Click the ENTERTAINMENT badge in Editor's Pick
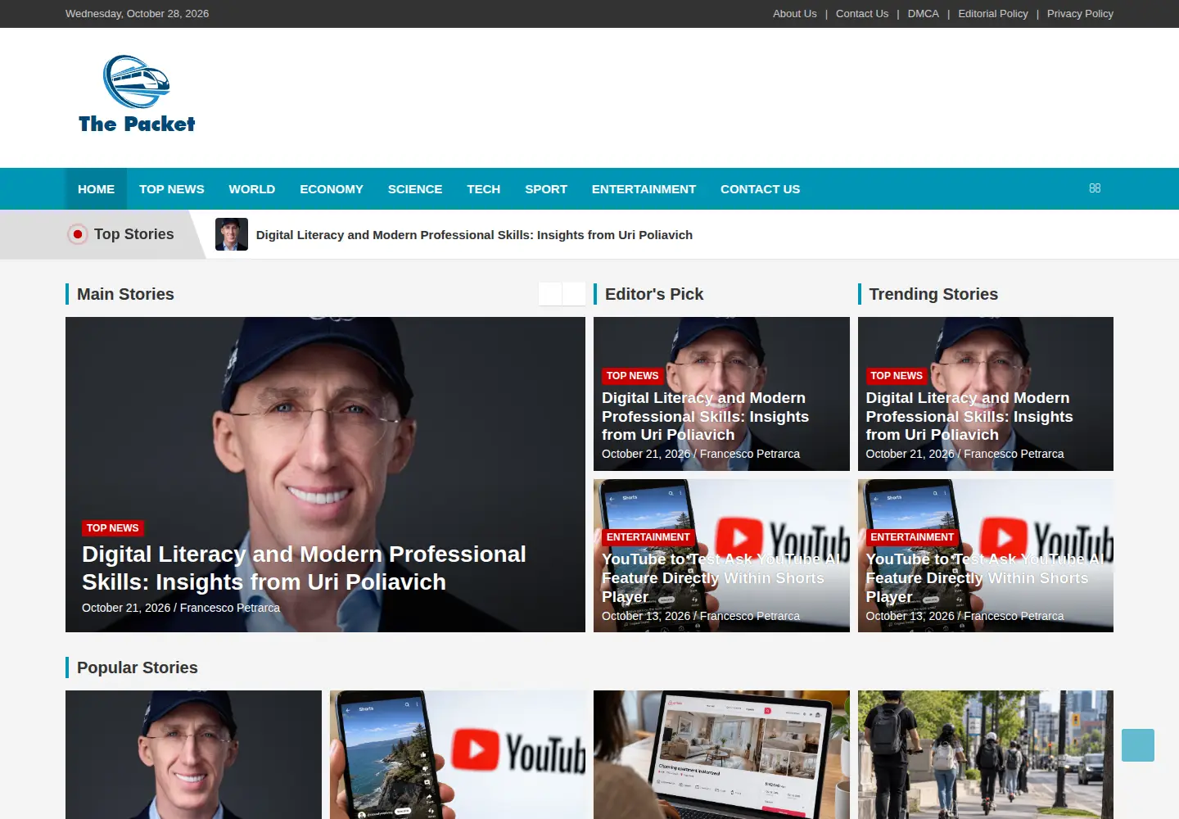This screenshot has width=1179, height=819. 648,537
